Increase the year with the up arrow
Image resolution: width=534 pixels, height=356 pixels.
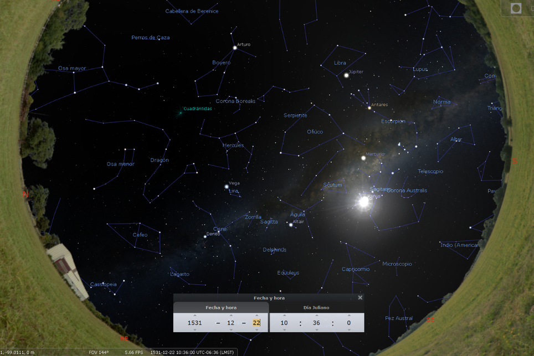coord(195,316)
